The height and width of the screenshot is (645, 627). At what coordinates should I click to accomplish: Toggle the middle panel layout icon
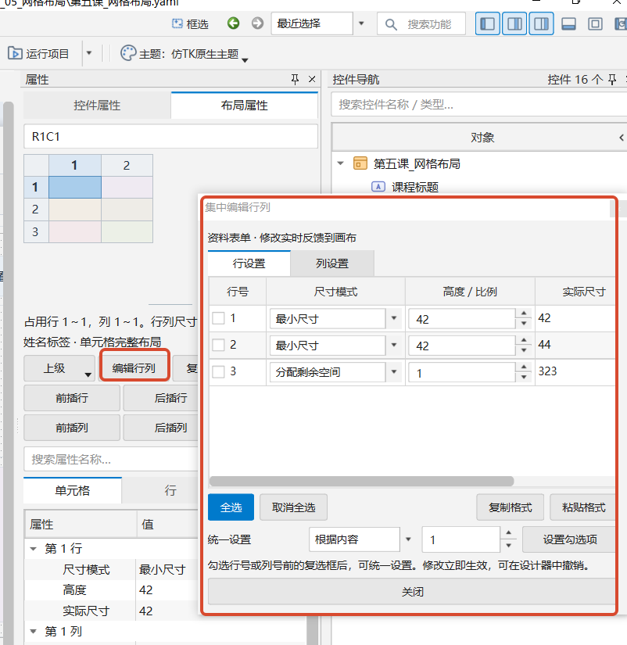[514, 23]
